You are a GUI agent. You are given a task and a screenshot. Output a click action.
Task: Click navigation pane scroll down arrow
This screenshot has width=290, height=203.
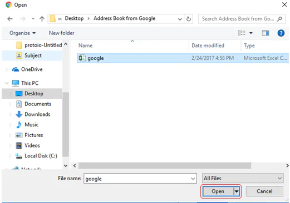(x=66, y=166)
